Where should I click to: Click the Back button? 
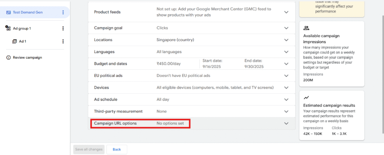tap(117, 149)
